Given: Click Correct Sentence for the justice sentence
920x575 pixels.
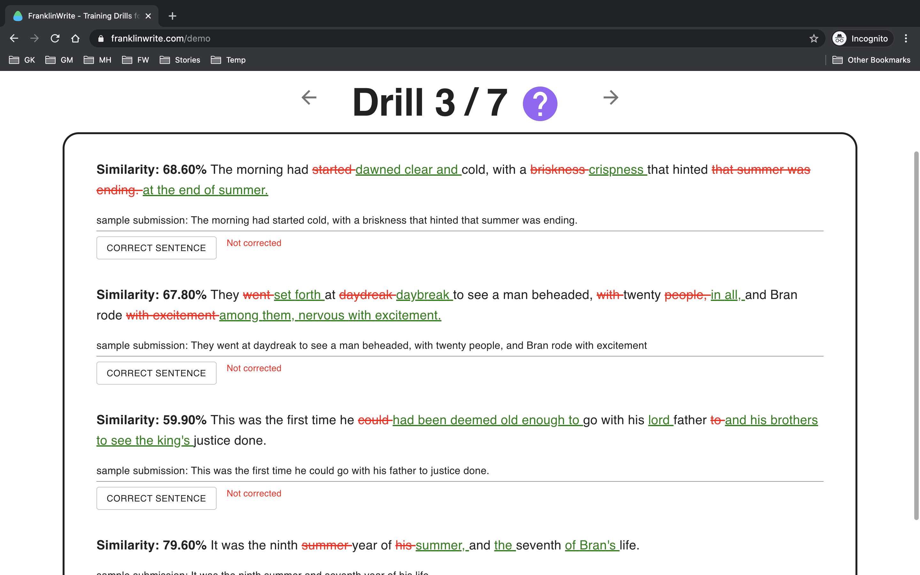Looking at the screenshot, I should pos(156,498).
